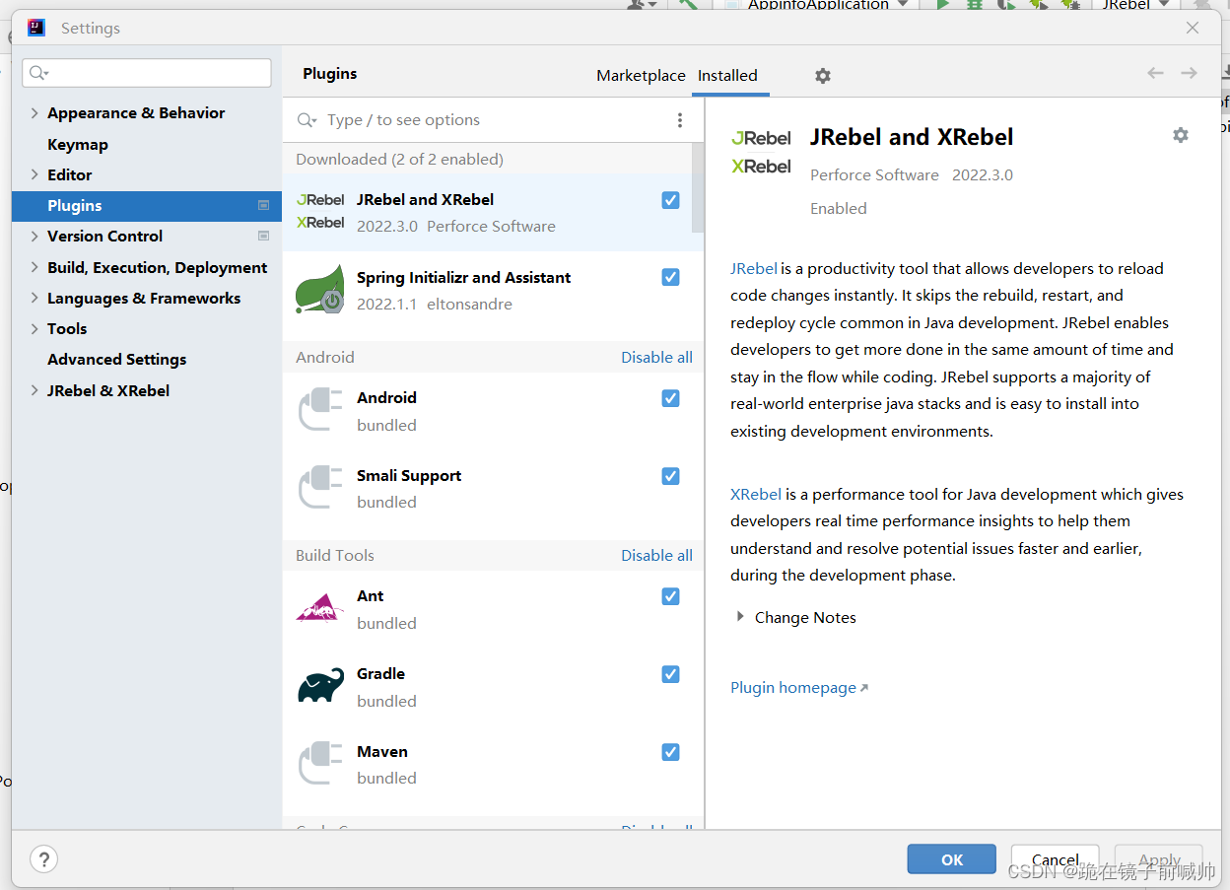
Task: Click the Gradle elephant icon
Action: [x=320, y=685]
